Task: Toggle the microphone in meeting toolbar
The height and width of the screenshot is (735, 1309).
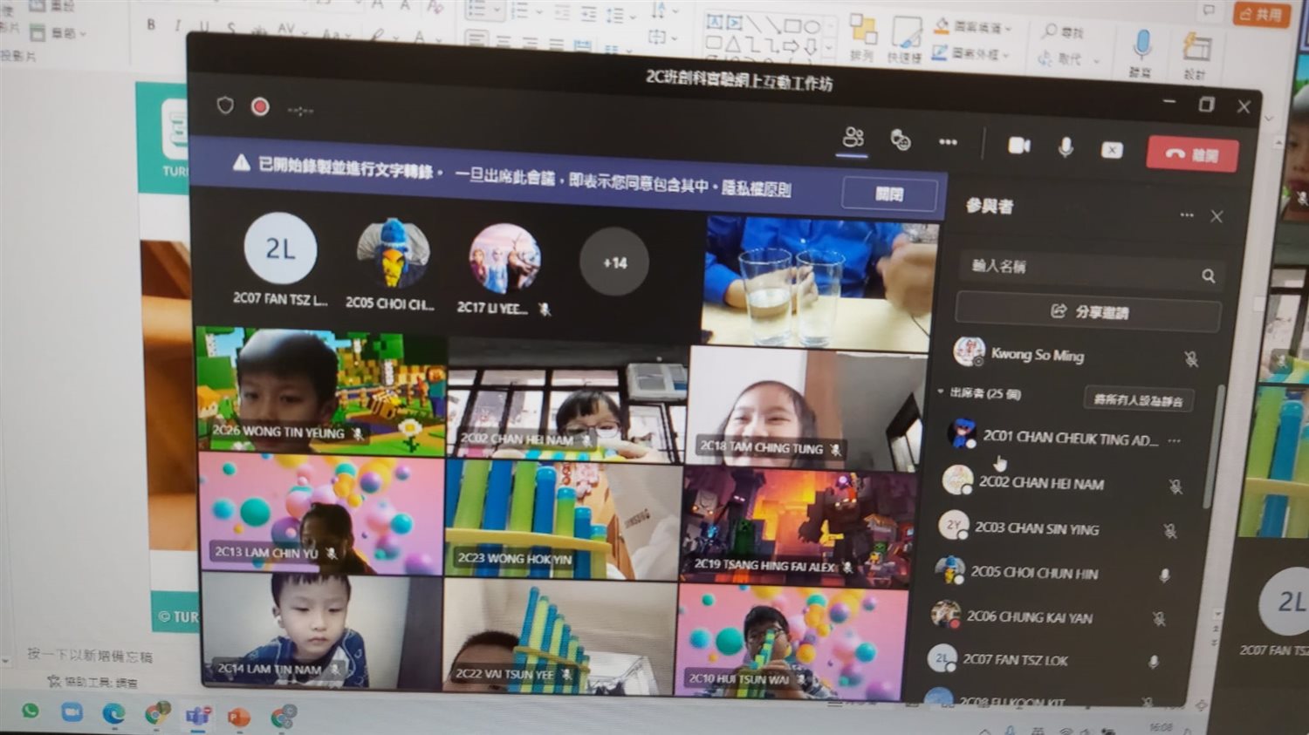Action: [1066, 147]
